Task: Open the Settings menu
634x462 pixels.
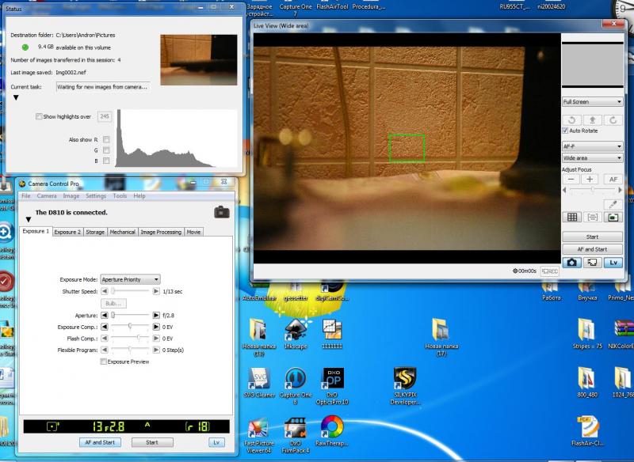Action: pos(96,195)
